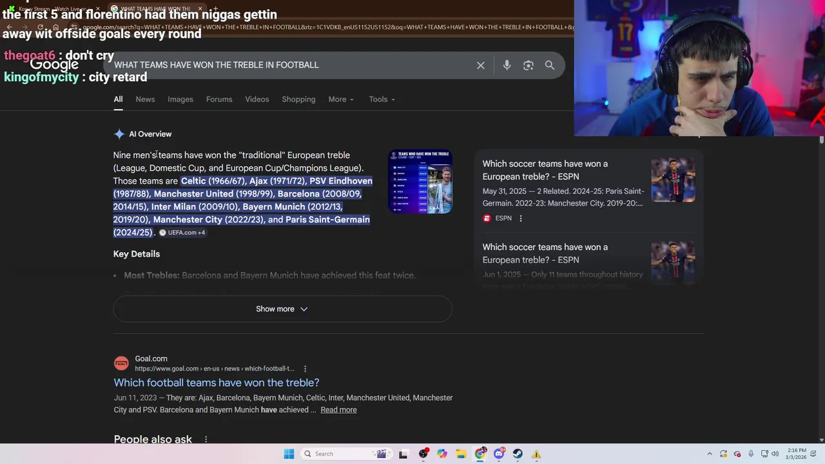Open more options for ESPN May 31 result
825x464 pixels.
click(x=521, y=218)
